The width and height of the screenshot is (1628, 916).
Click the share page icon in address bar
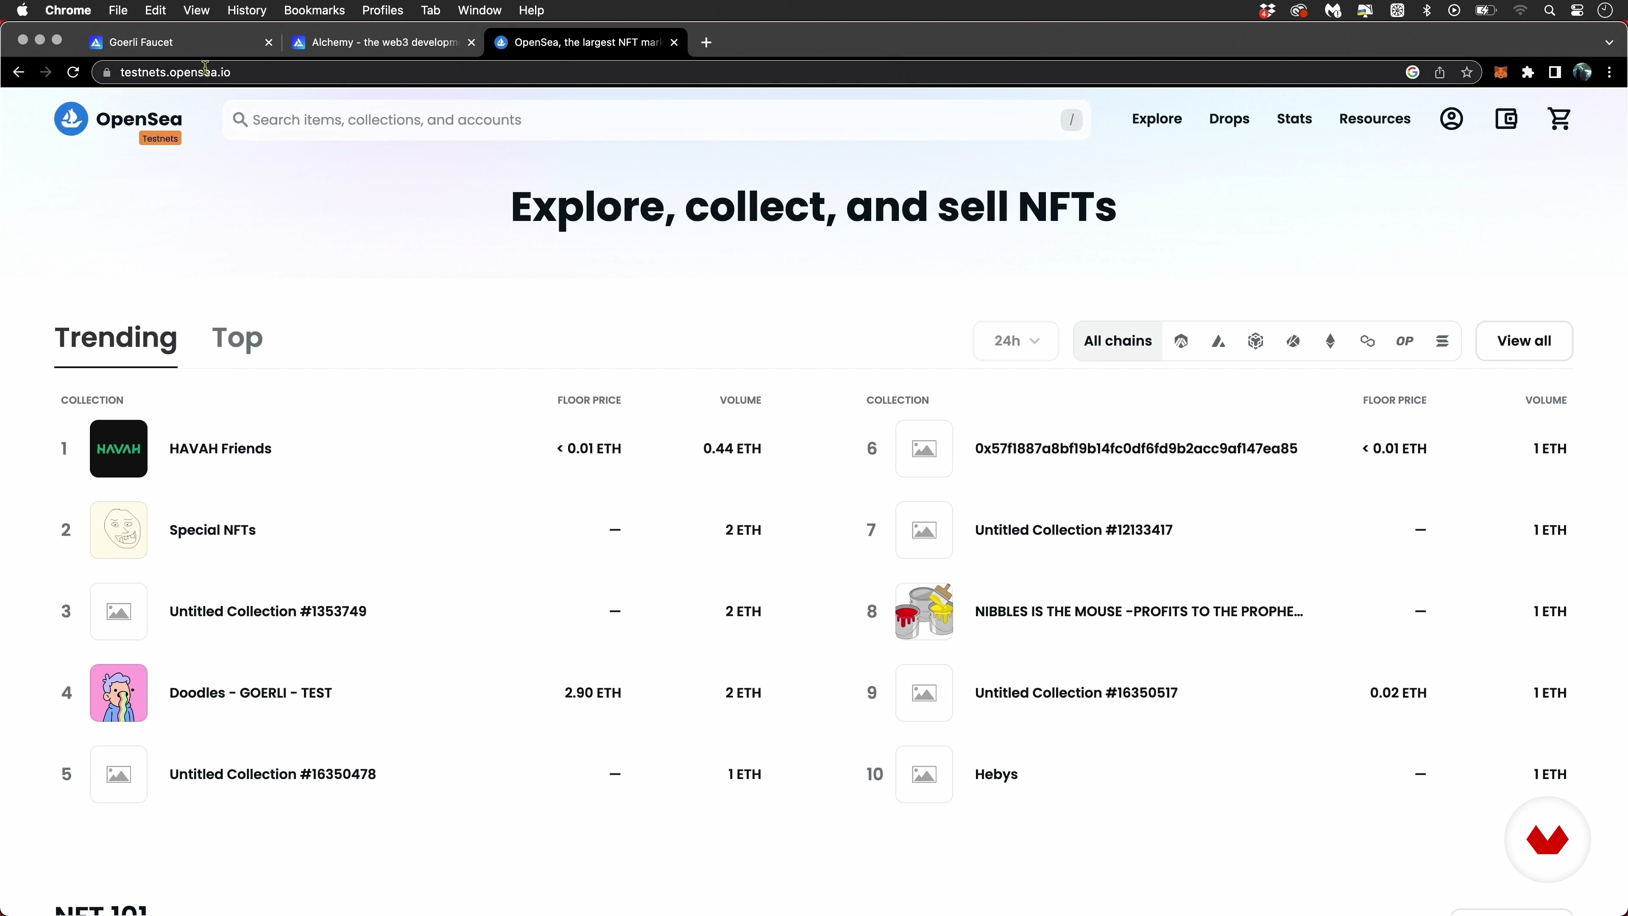1440,73
